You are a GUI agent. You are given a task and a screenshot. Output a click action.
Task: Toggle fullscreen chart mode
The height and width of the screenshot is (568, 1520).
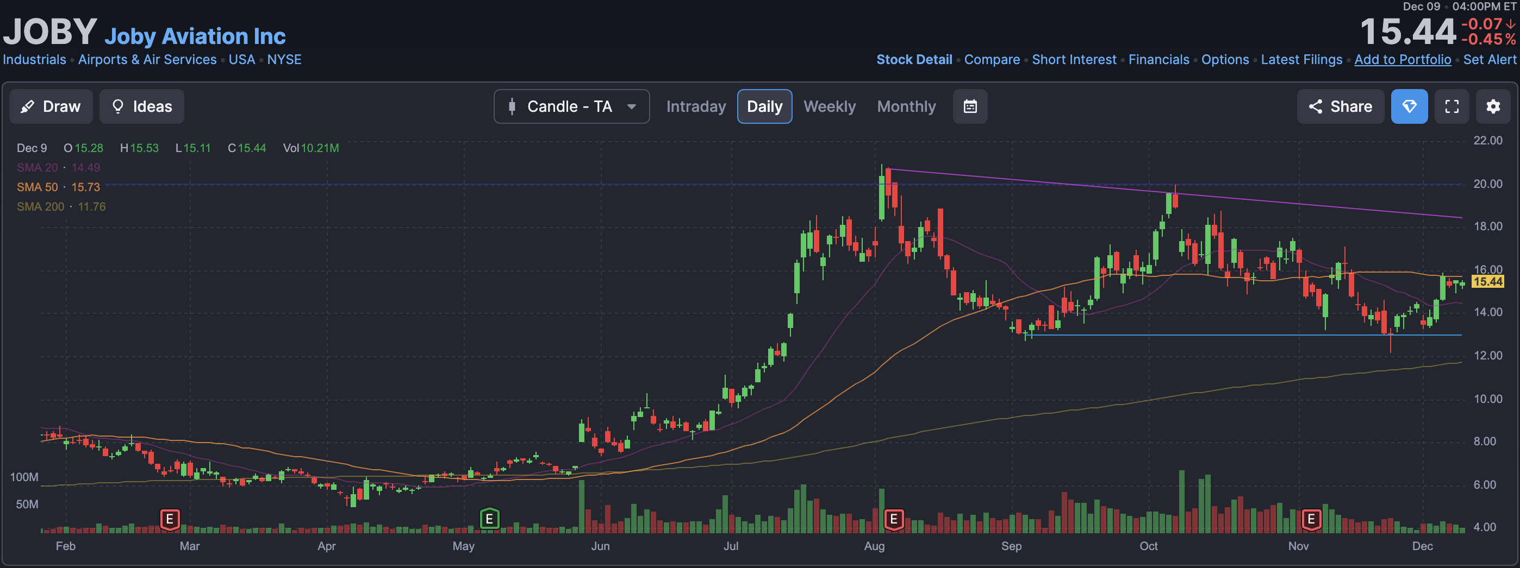pyautogui.click(x=1452, y=106)
